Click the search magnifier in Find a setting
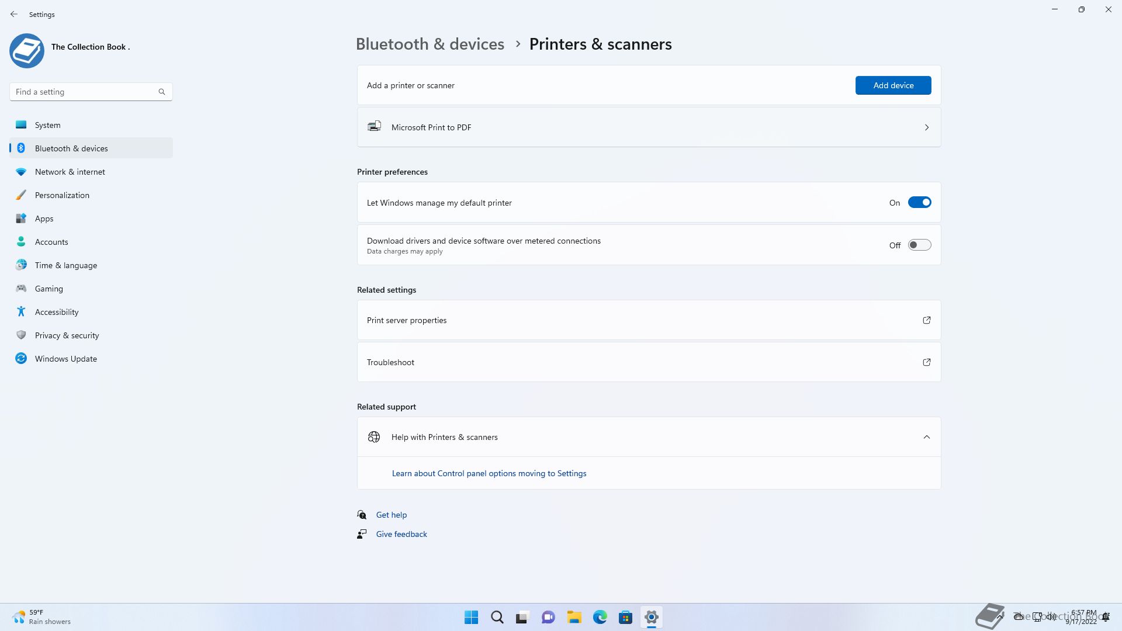This screenshot has height=631, width=1122. (162, 92)
